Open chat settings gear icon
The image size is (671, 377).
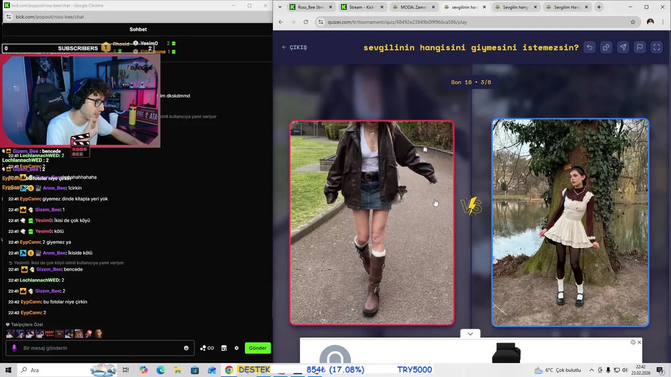236,348
